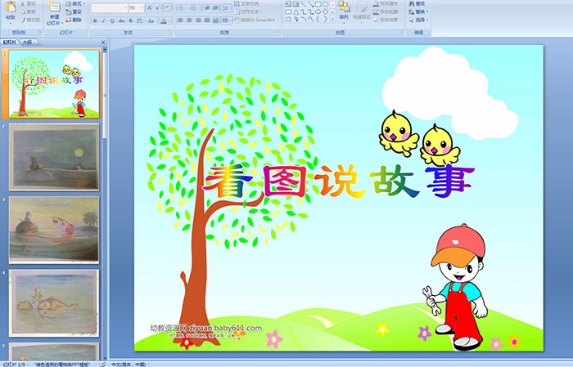573x367 pixels.
Task: Select the Format Painter (格式刷) tool
Action: [x=30, y=20]
